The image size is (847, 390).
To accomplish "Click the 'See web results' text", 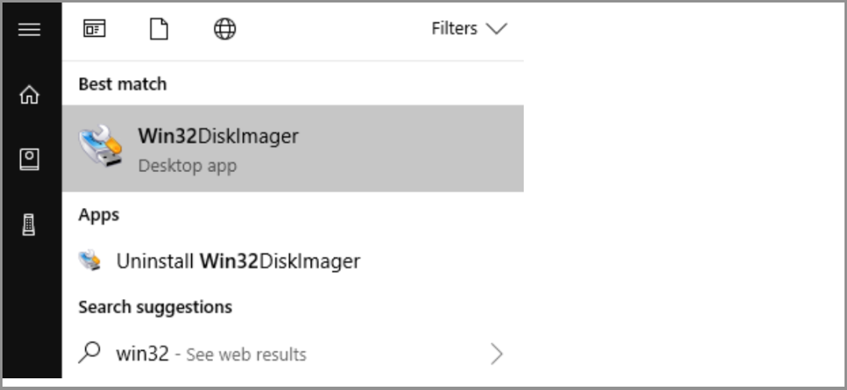I will [x=246, y=355].
